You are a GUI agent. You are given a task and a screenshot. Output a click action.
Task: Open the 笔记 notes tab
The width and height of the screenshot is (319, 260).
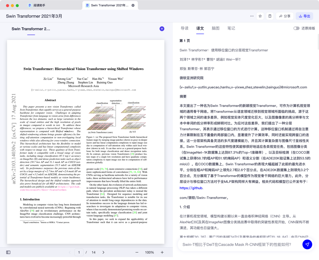(231, 28)
